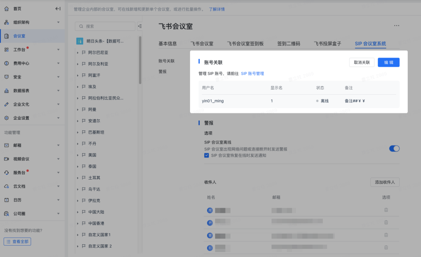Click 明日头条 organization avatar icon
Viewport: 421px width, 257px height.
(x=80, y=41)
